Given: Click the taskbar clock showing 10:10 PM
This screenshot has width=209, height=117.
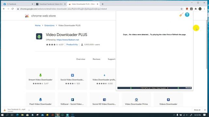Looking at the screenshot, I should [197, 115].
